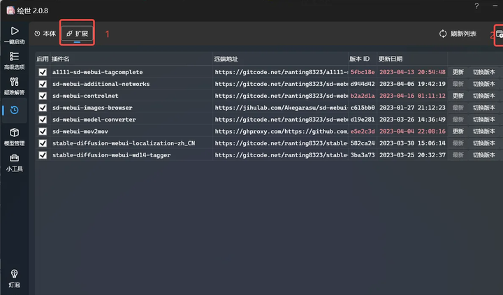This screenshot has width=503, height=295.
Task: Update a1111-sd-webui-tagcomplete with 更新
Action: [458, 72]
